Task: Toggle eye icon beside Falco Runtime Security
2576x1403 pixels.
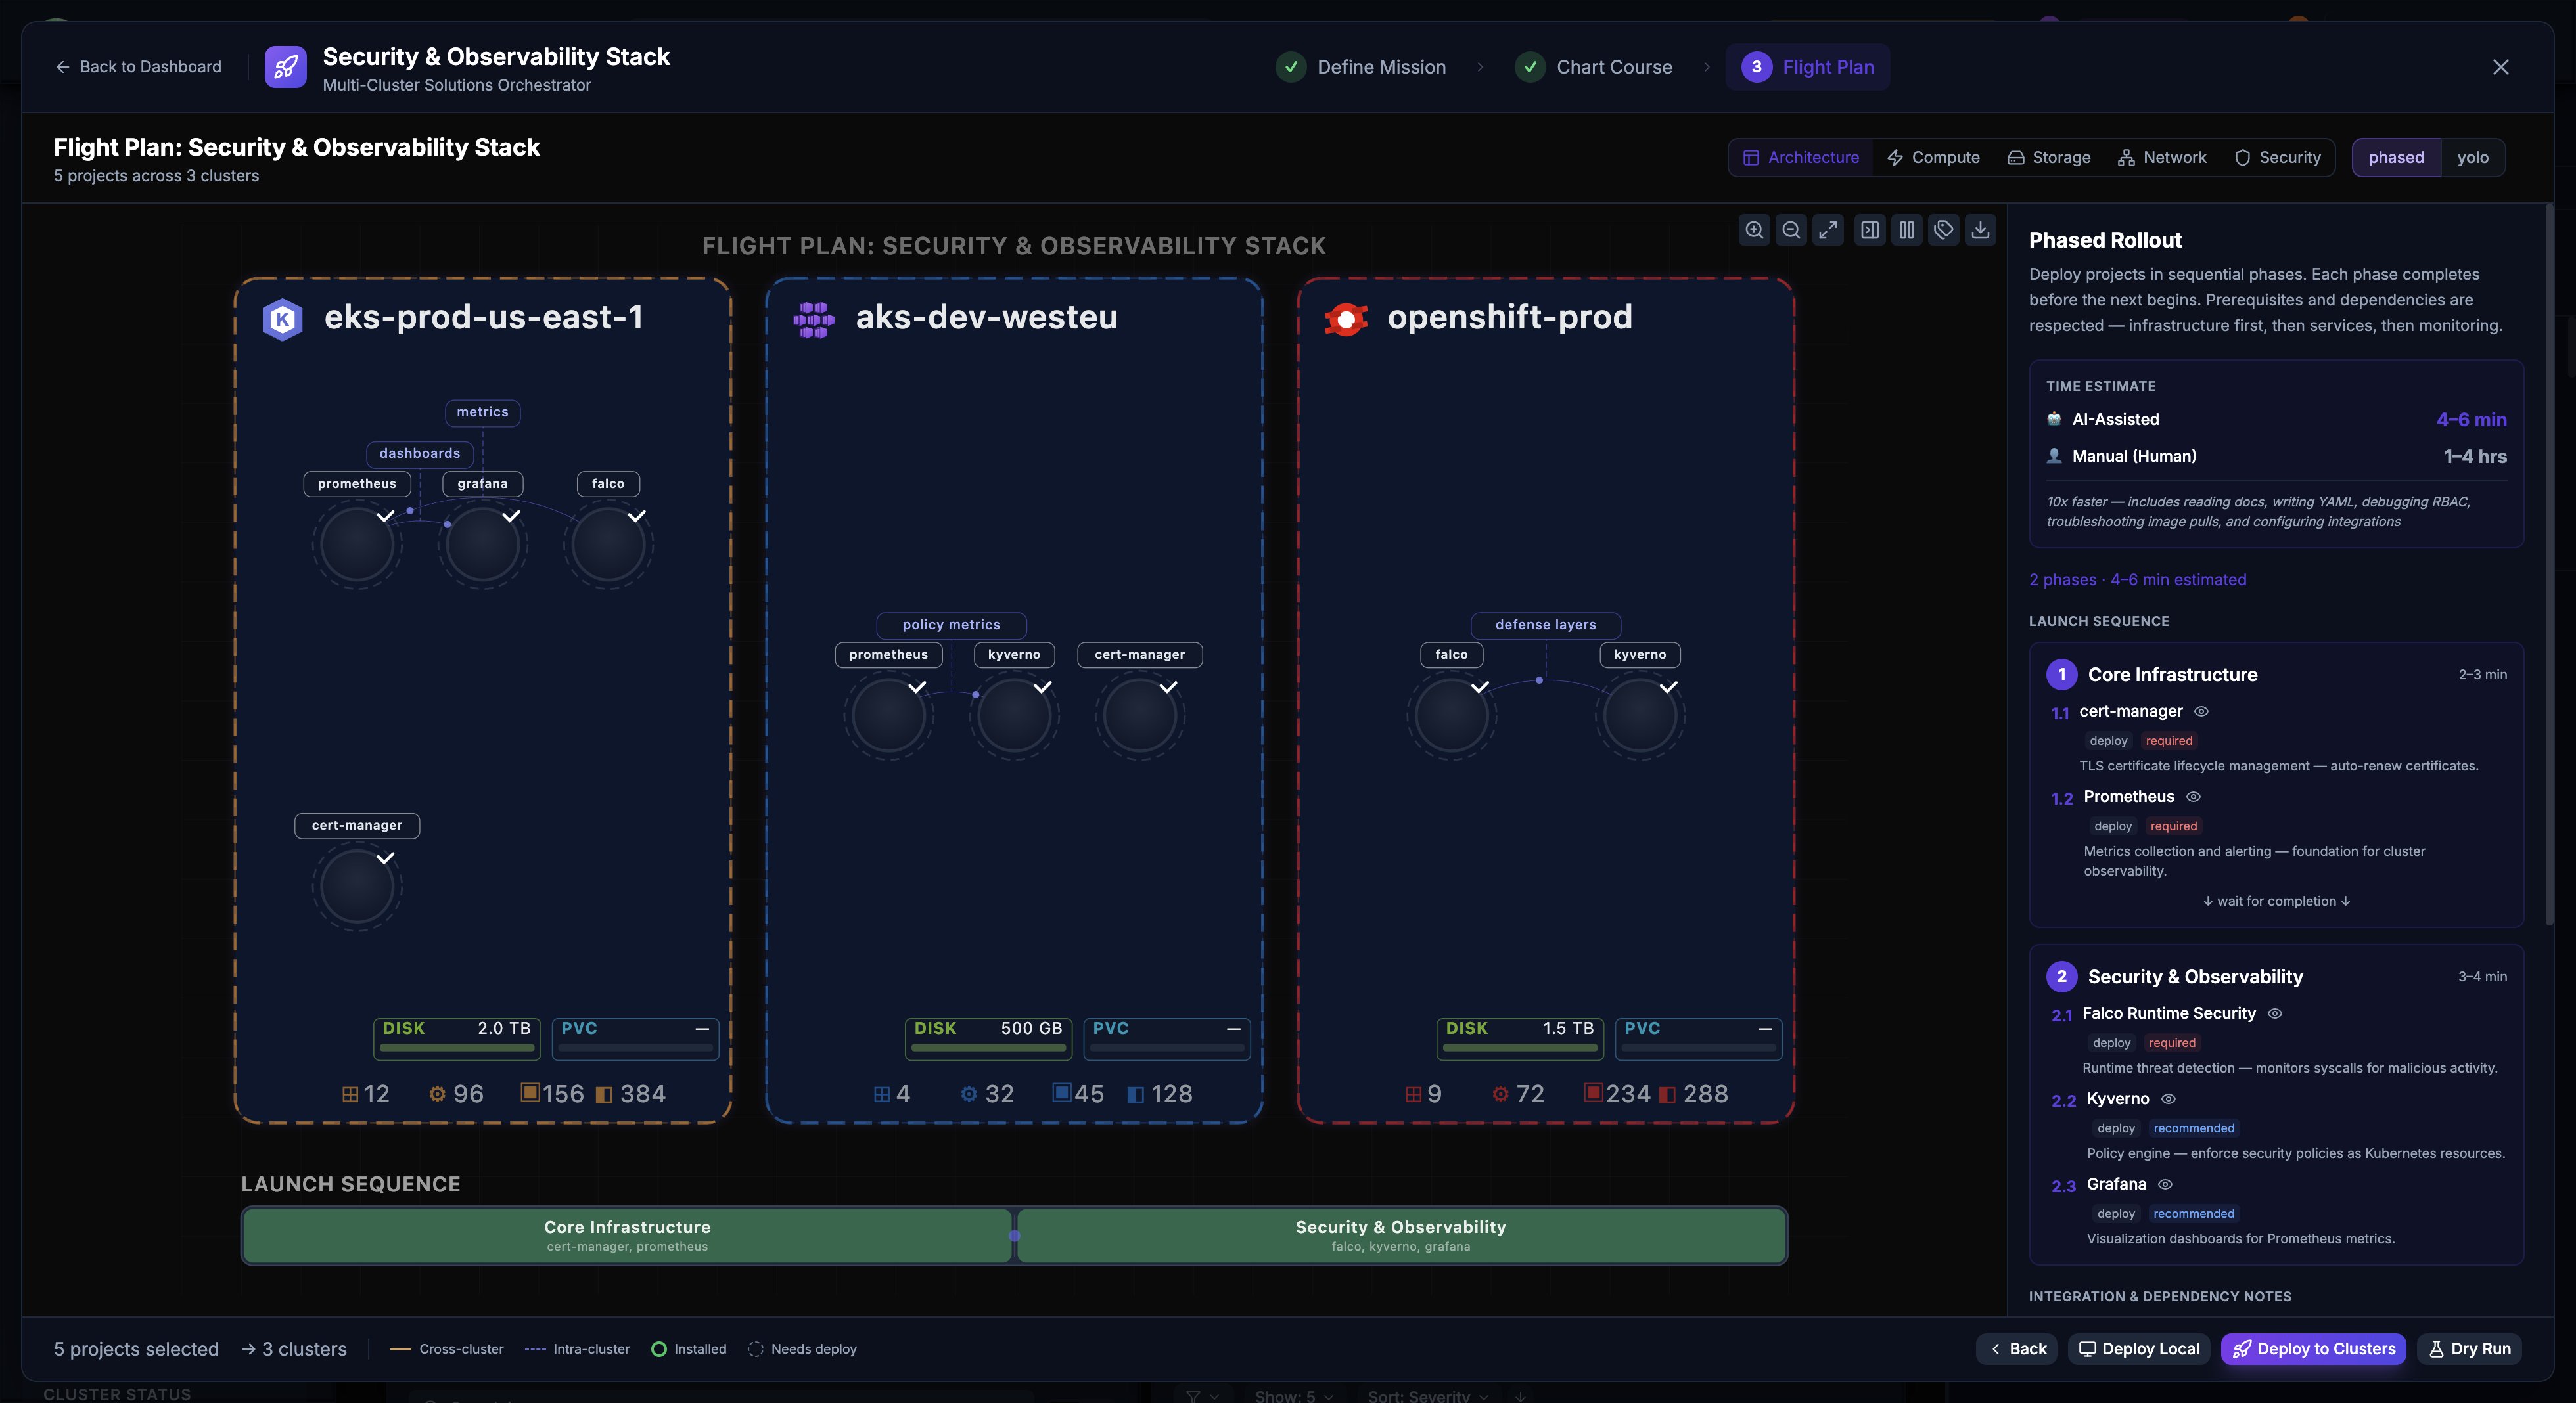Action: pos(2275,1013)
